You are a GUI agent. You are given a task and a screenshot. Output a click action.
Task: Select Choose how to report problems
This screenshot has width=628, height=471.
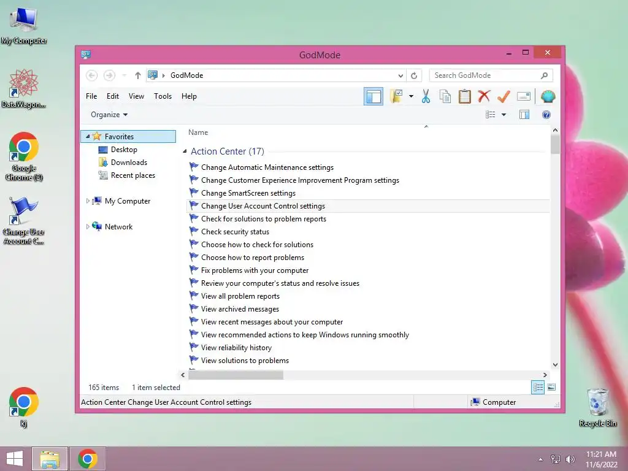tap(252, 258)
